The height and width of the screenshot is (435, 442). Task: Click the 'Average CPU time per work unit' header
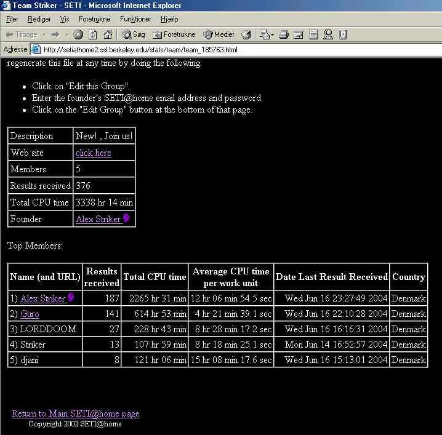pos(231,277)
